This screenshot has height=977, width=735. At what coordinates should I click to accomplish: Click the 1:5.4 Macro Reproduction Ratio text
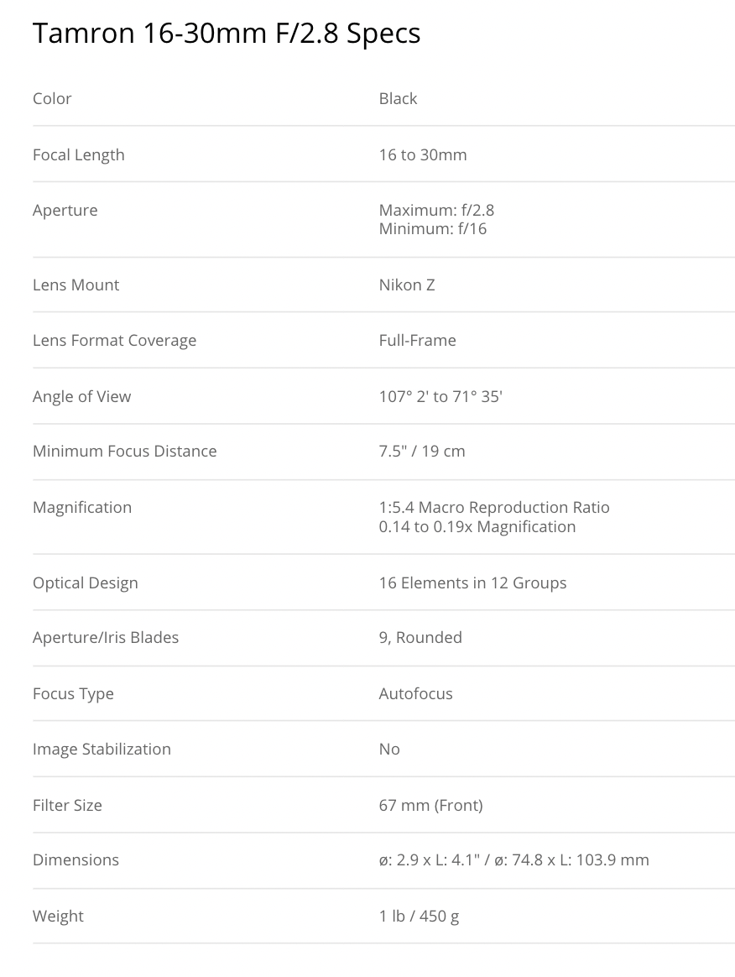point(494,507)
